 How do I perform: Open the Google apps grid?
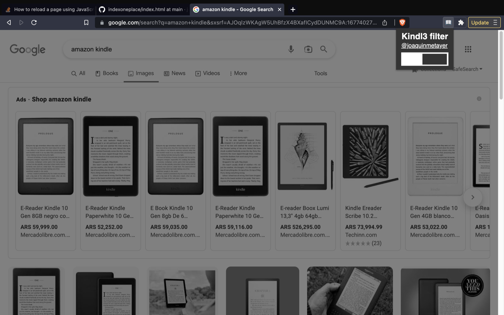click(468, 49)
